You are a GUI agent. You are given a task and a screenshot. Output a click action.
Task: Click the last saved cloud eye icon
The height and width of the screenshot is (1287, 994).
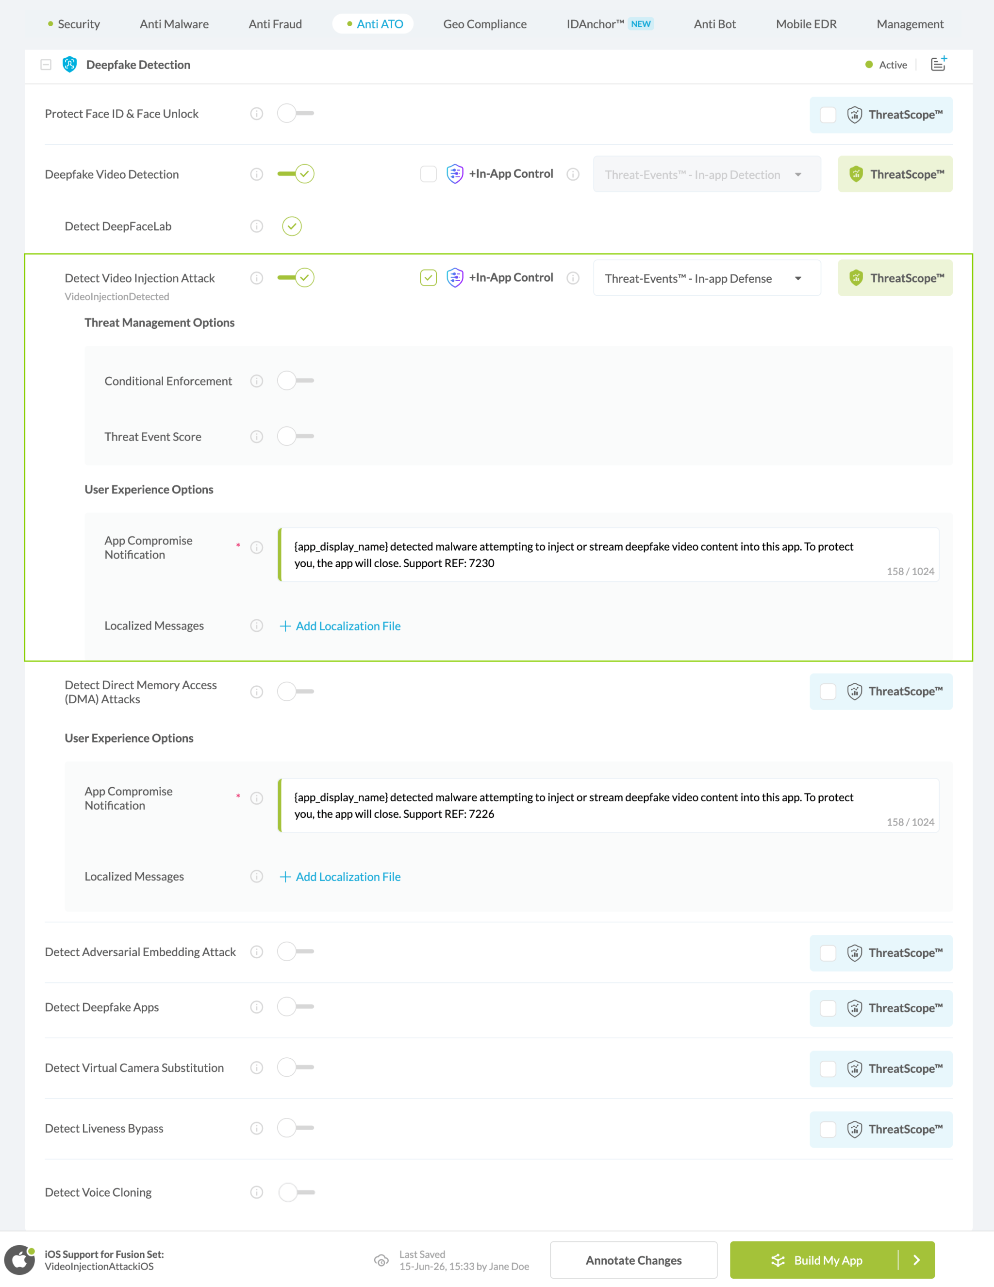coord(381,1260)
